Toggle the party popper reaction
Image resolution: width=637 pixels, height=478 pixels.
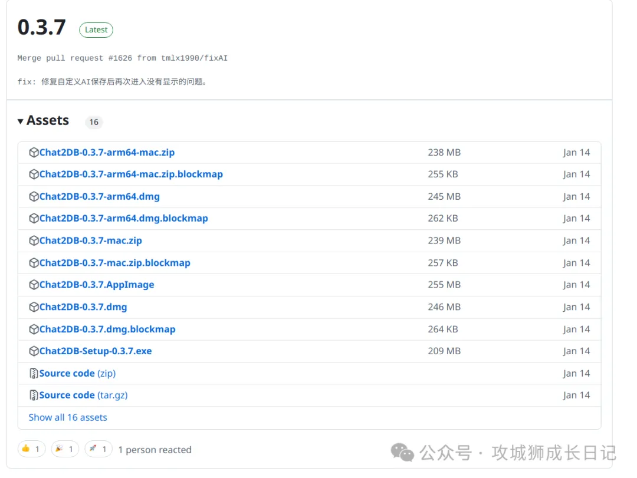point(65,449)
